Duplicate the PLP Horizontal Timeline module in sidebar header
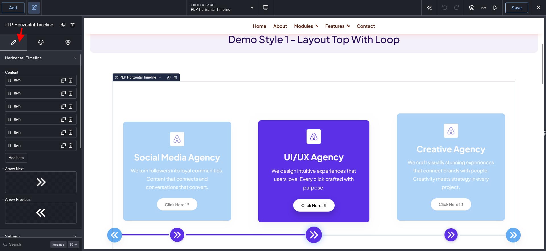Screen dimensions: 546x251 (x=63, y=25)
